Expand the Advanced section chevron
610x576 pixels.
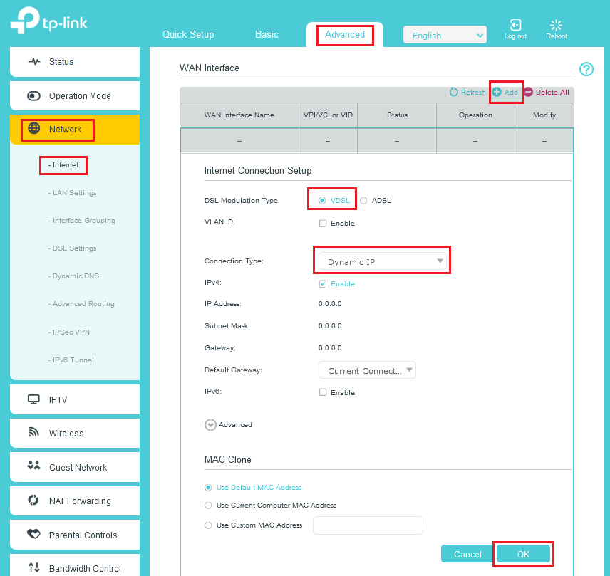click(x=210, y=425)
